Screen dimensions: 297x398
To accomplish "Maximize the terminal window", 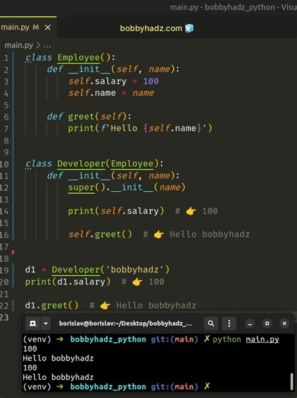I will pyautogui.click(x=267, y=323).
